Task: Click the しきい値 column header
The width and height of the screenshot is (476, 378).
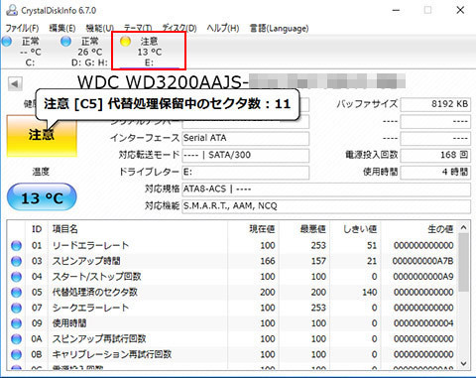Action: pos(355,229)
